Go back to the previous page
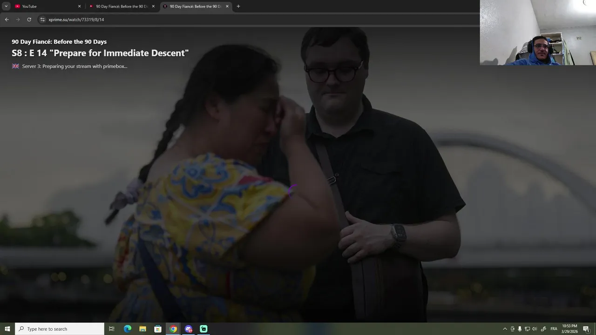Screen dimensions: 596x335 coord(7,20)
